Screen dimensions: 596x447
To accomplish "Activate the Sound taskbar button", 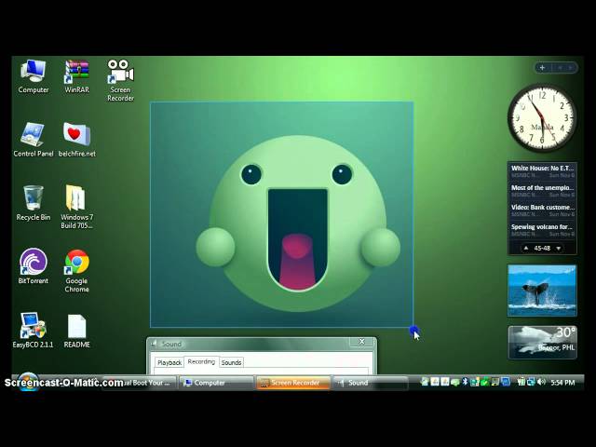I will (x=371, y=383).
